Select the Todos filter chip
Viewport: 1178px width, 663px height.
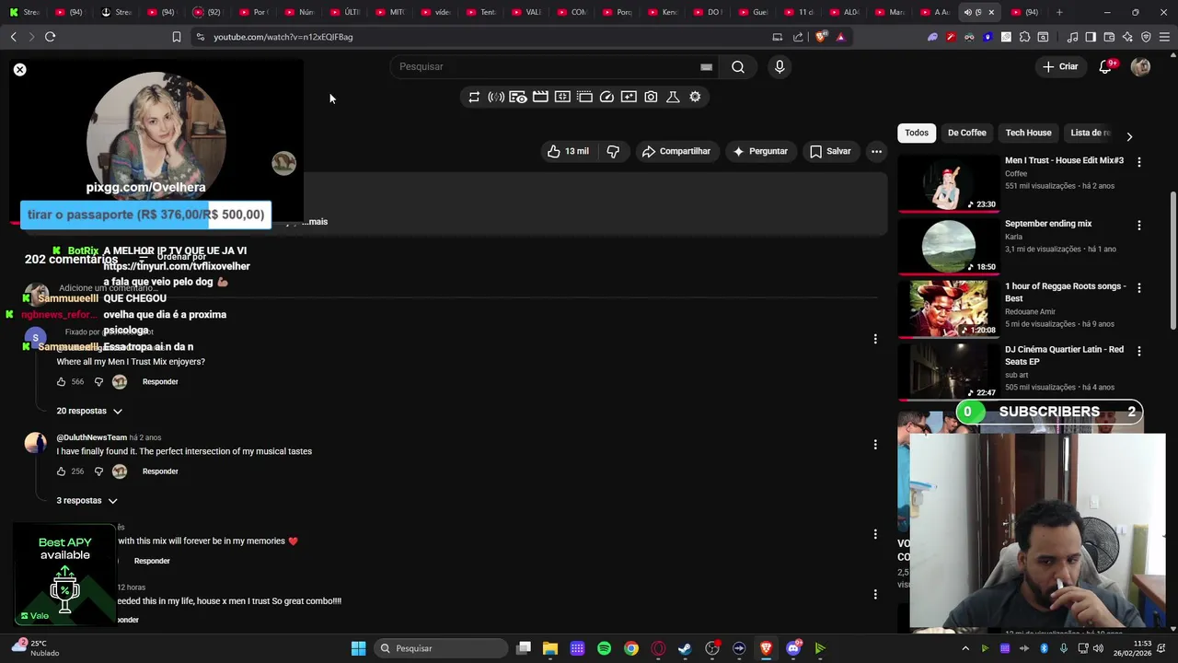pyautogui.click(x=917, y=133)
